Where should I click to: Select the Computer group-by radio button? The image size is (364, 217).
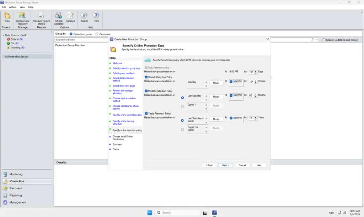(x=97, y=34)
